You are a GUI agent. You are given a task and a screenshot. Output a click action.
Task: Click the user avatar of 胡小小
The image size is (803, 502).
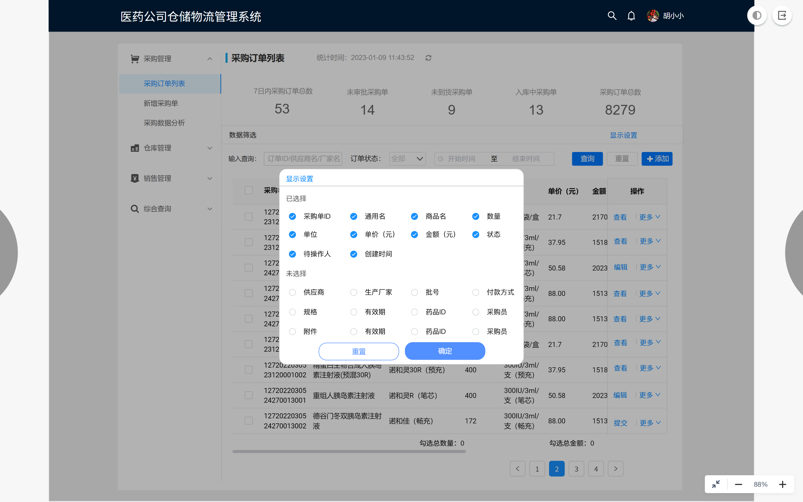pyautogui.click(x=653, y=16)
